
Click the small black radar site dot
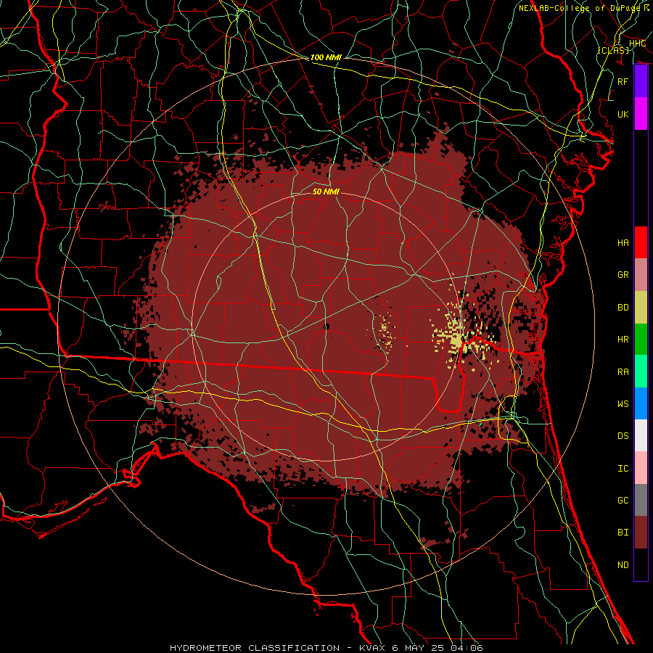point(326,326)
